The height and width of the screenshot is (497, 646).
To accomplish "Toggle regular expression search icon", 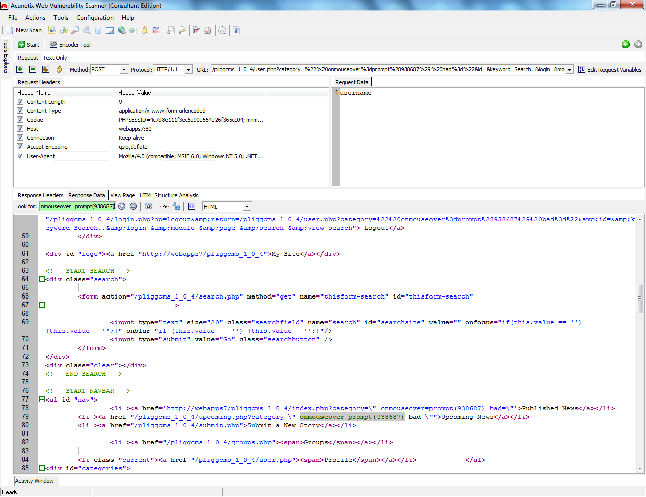I will click(x=165, y=206).
